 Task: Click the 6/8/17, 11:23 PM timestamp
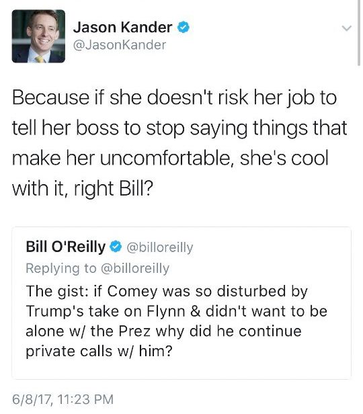point(63,399)
